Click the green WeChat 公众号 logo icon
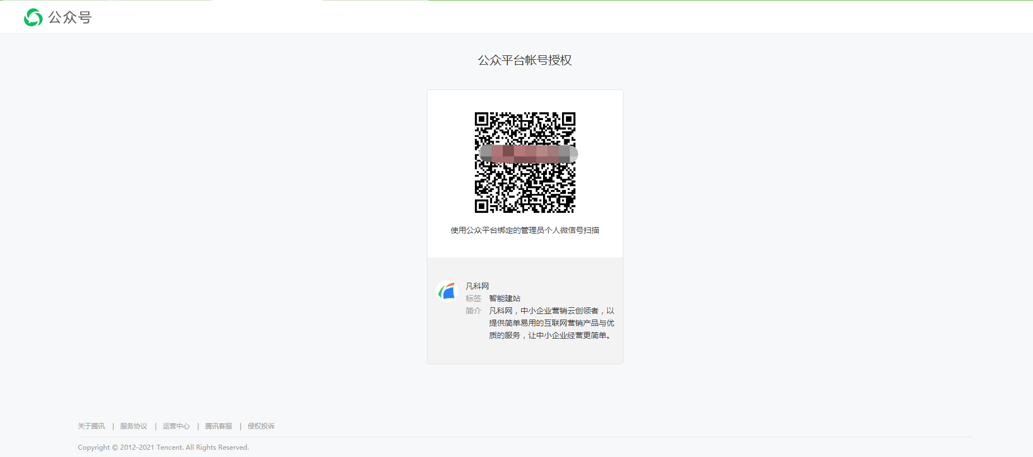 click(34, 17)
